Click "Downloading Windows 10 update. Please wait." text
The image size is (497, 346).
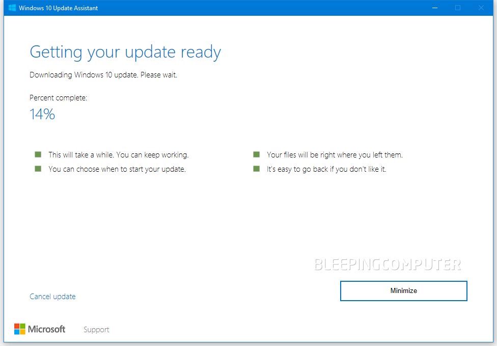(x=103, y=75)
